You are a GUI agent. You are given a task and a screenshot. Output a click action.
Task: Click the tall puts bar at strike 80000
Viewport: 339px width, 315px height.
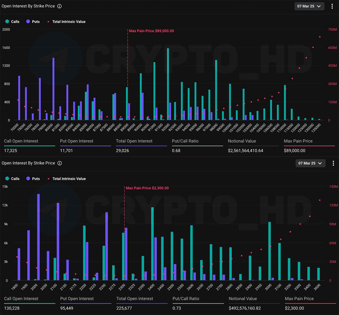click(x=53, y=89)
